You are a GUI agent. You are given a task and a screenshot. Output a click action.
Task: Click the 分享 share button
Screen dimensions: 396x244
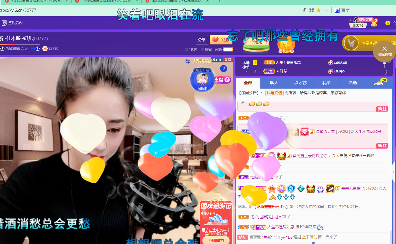pyautogui.click(x=202, y=40)
